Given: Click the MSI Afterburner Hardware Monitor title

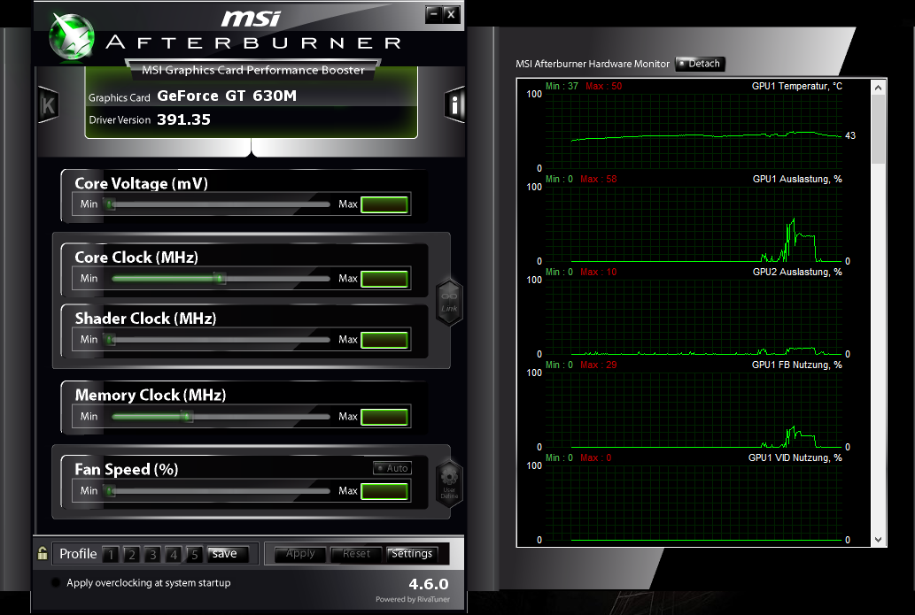Looking at the screenshot, I should [x=593, y=64].
